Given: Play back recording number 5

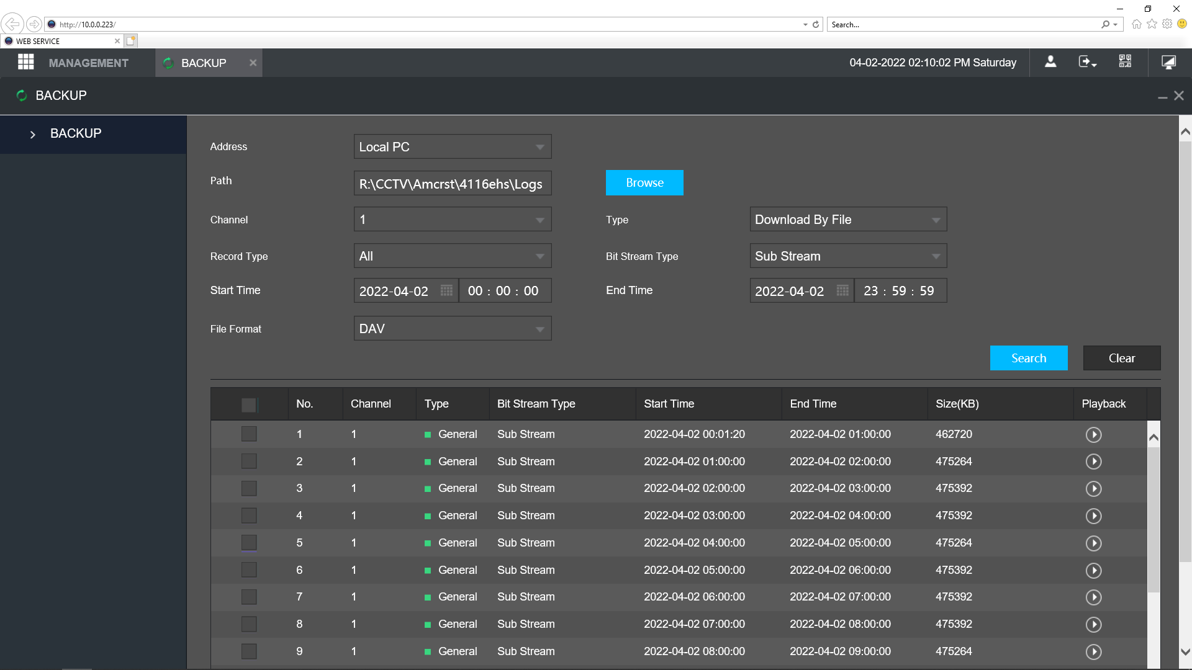Looking at the screenshot, I should tap(1093, 543).
